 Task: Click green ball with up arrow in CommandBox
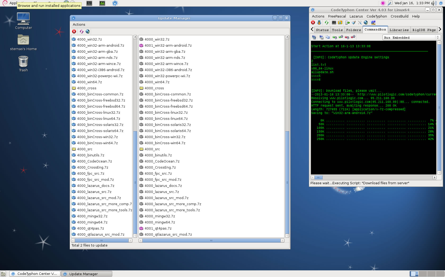(x=341, y=37)
